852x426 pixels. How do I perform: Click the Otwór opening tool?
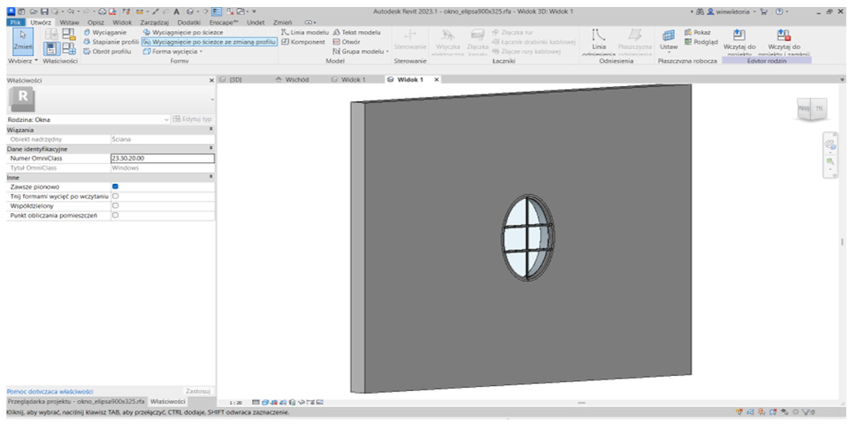[350, 42]
